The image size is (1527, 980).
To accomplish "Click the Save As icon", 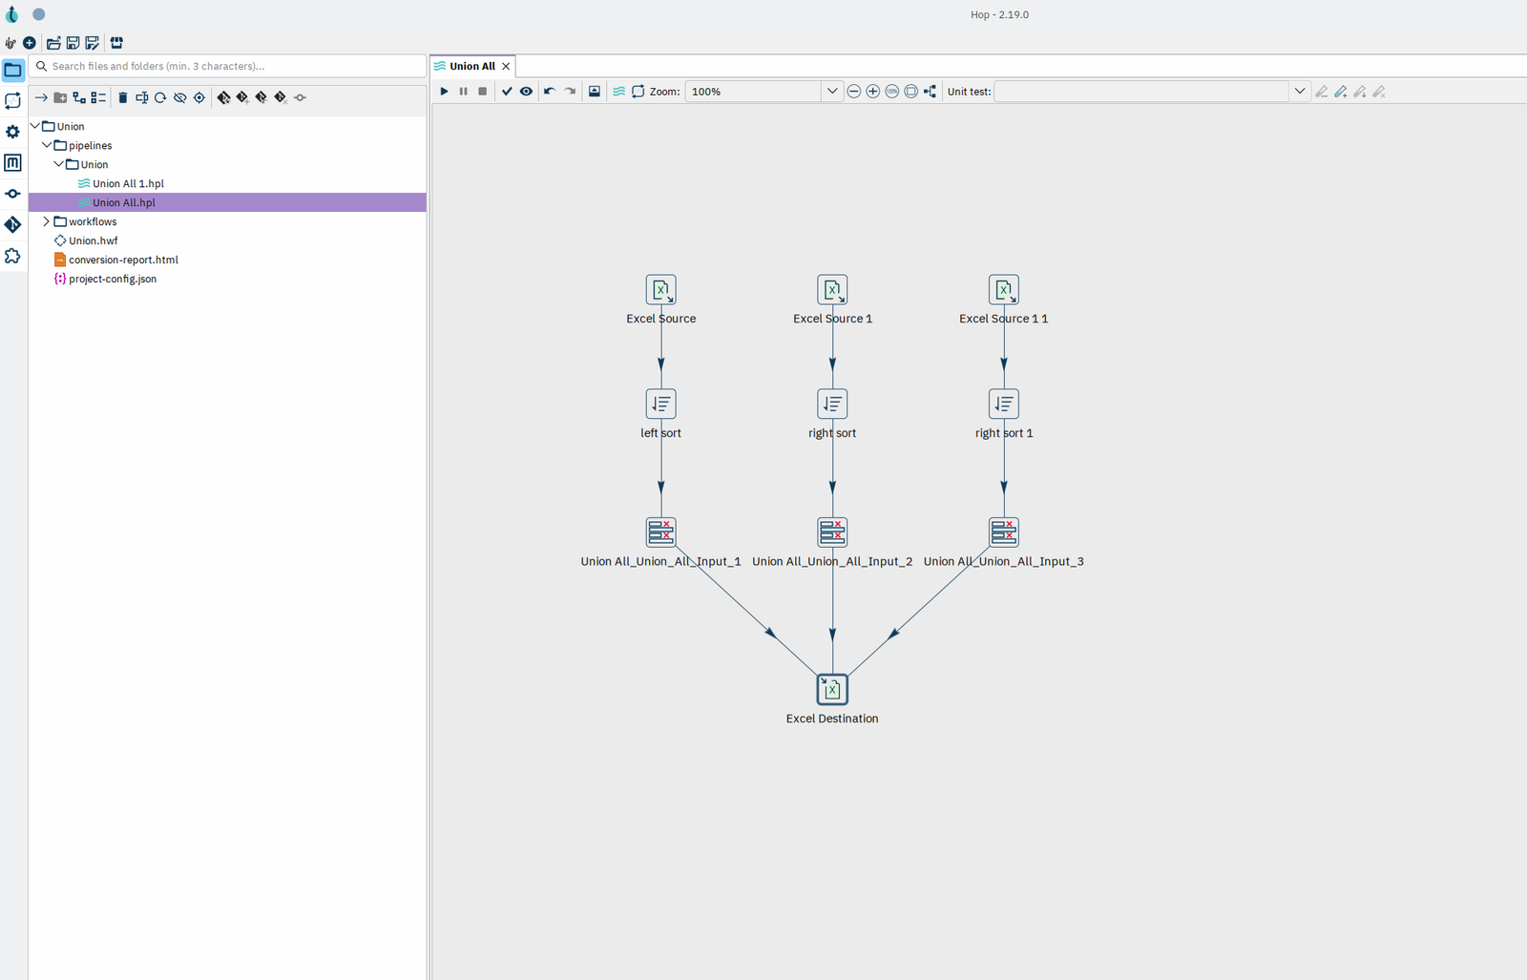I will 93,43.
